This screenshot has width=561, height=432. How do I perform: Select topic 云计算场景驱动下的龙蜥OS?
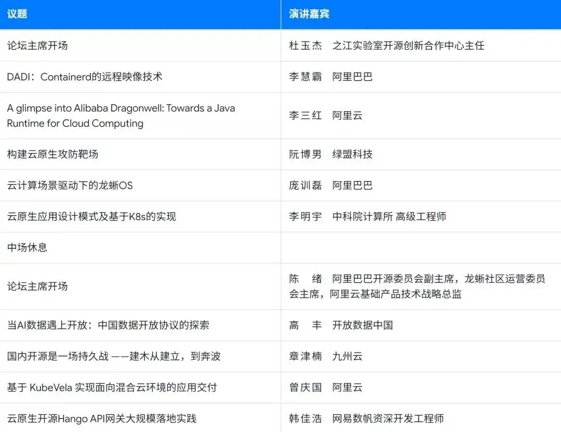140,185
